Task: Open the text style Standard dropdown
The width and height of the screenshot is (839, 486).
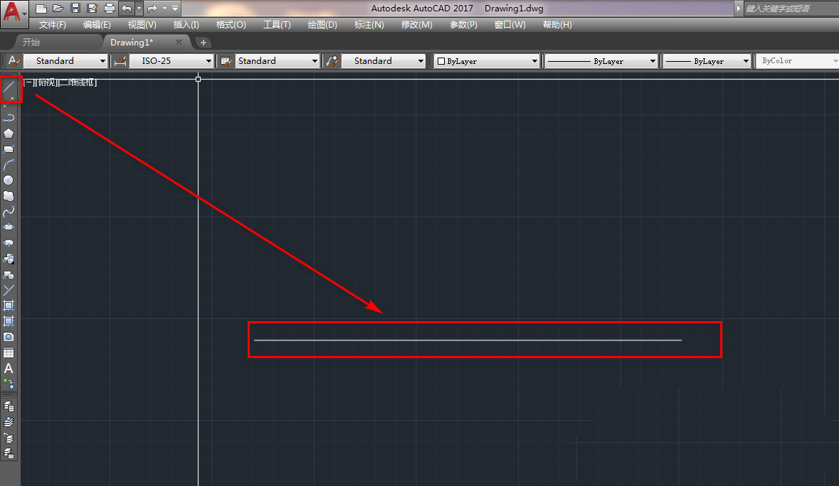Action: (x=65, y=61)
